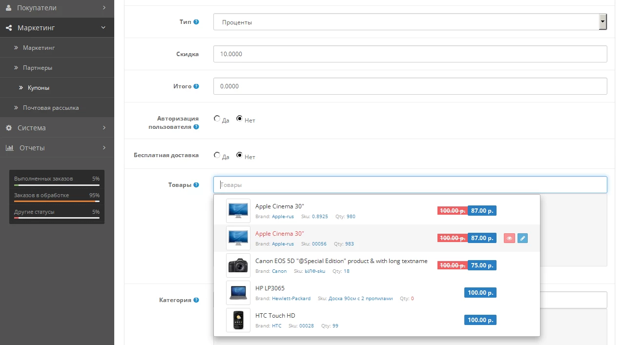This screenshot has height=345, width=622.
Task: Click the Покупатели user icon in sidebar
Action: 8,8
